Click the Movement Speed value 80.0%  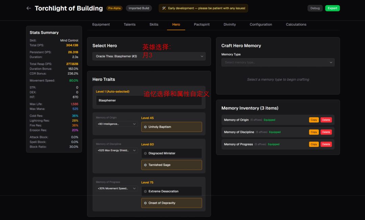[74, 80]
